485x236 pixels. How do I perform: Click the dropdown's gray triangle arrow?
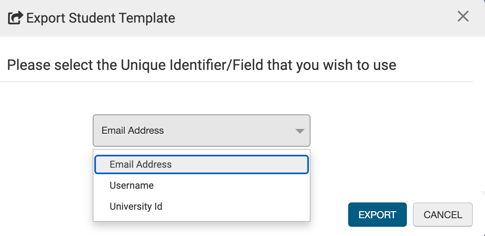pyautogui.click(x=300, y=131)
